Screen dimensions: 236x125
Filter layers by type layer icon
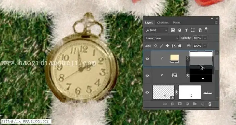186,30
